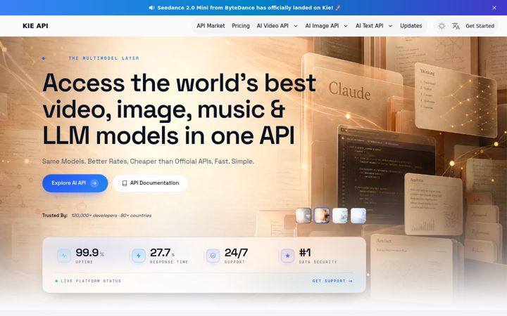Open the API Market menu item

click(x=211, y=26)
